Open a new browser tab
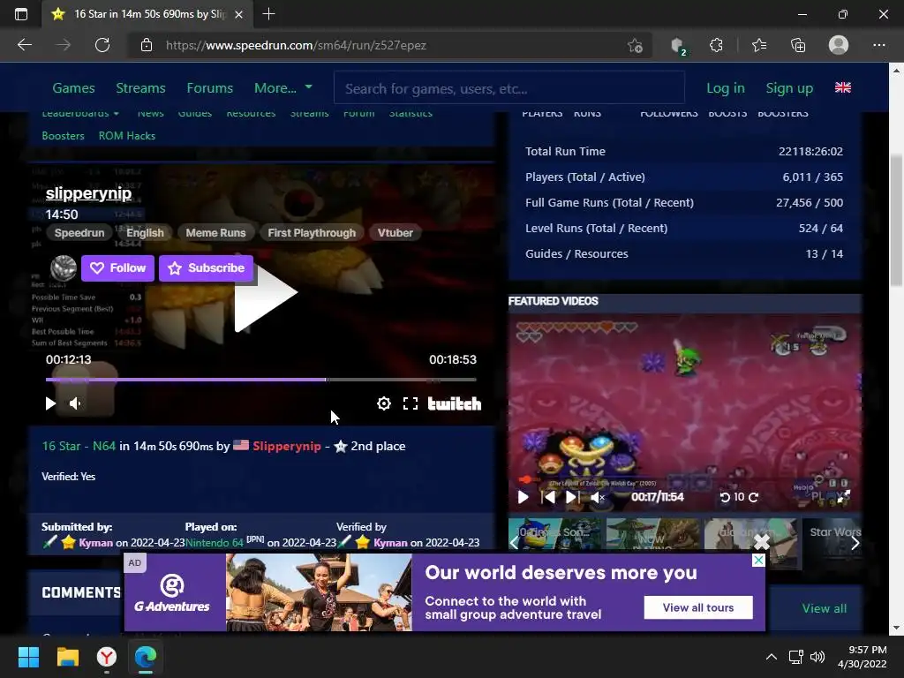The width and height of the screenshot is (904, 678). click(268, 14)
